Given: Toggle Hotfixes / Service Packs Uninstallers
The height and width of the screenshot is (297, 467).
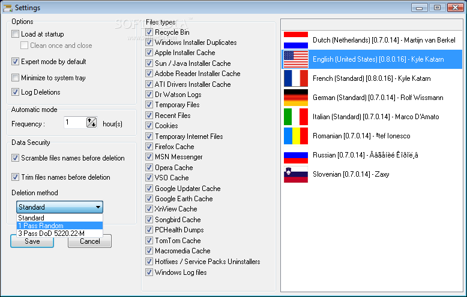Looking at the screenshot, I should click(x=149, y=261).
